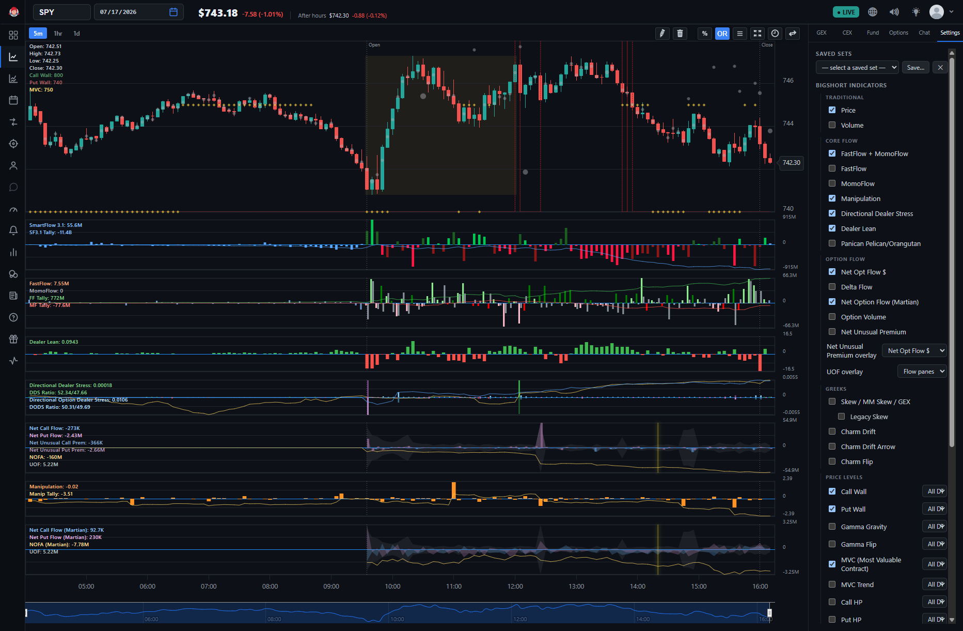Open the calendar icon in left sidebar
Image resolution: width=963 pixels, height=631 pixels.
pos(13,100)
